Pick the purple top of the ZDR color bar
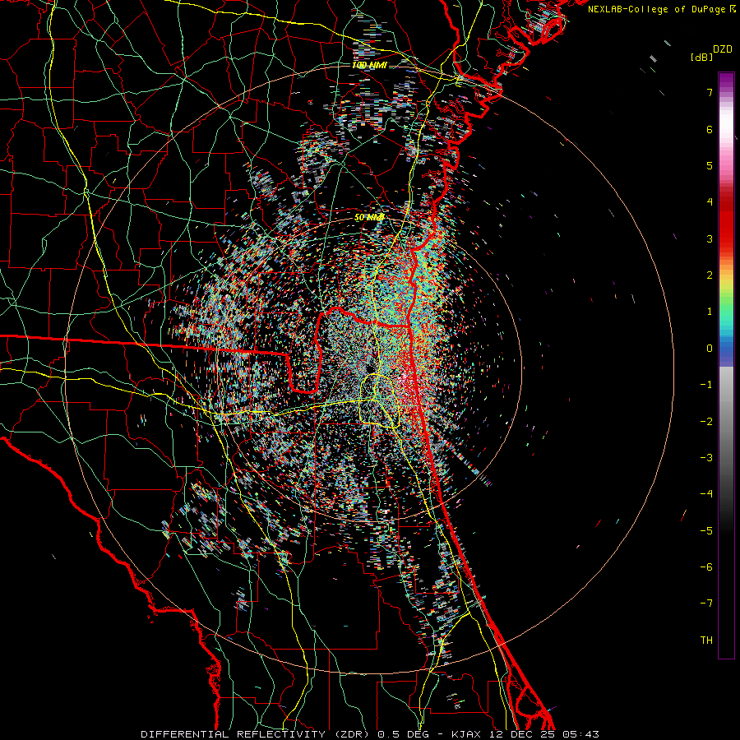This screenshot has width=740, height=740. tap(726, 78)
